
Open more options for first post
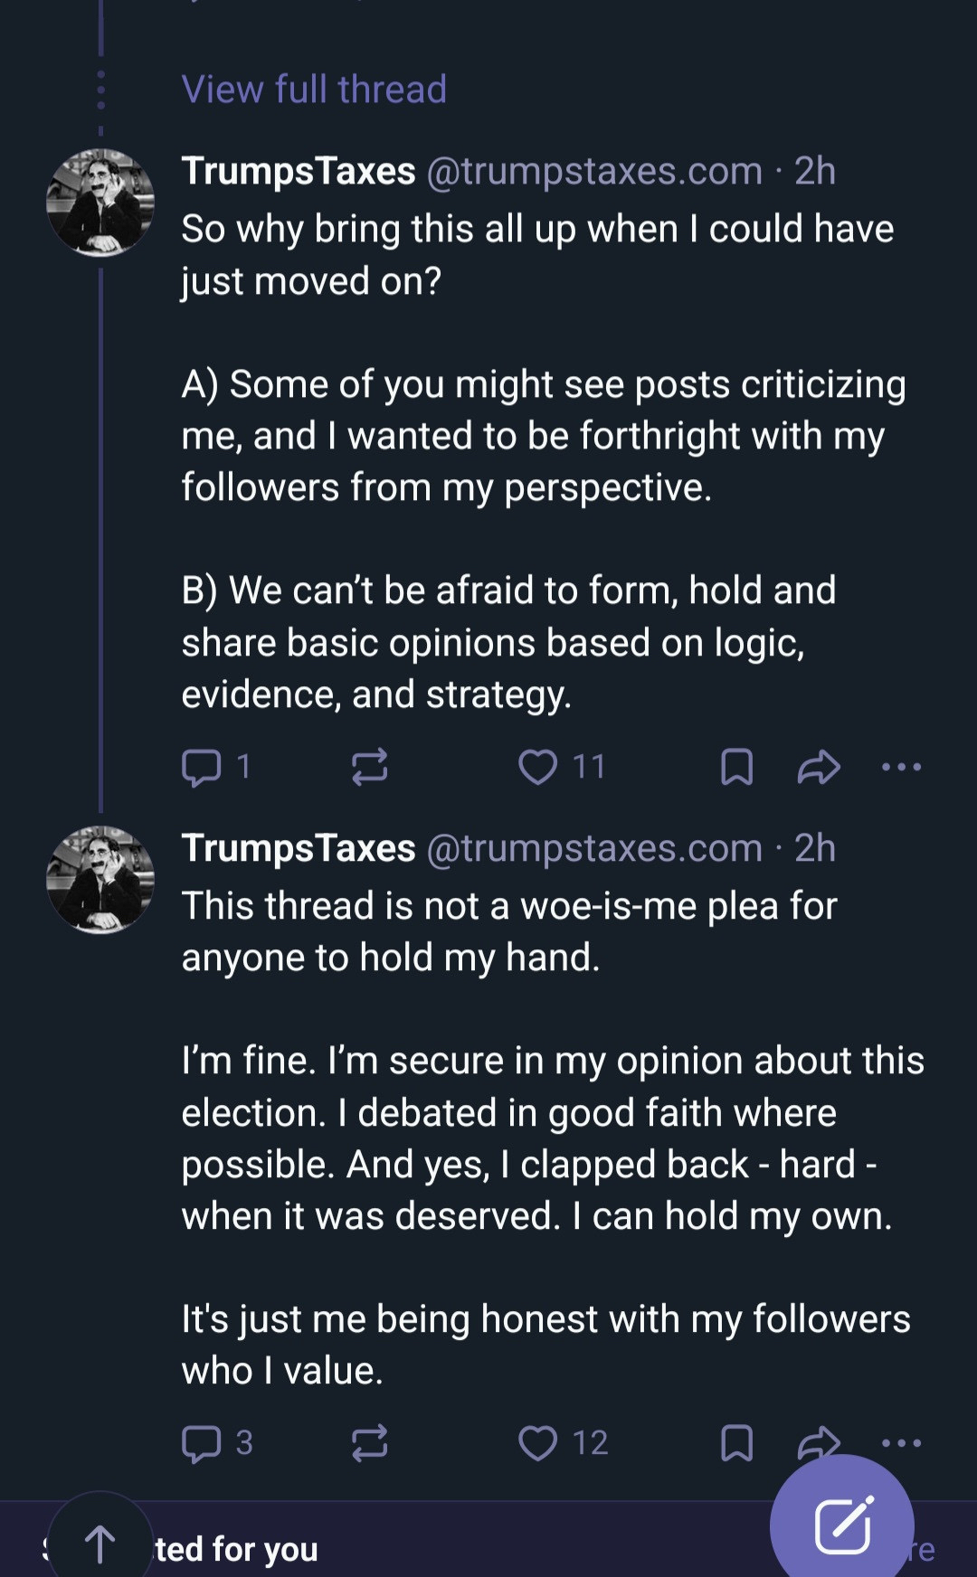[901, 767]
